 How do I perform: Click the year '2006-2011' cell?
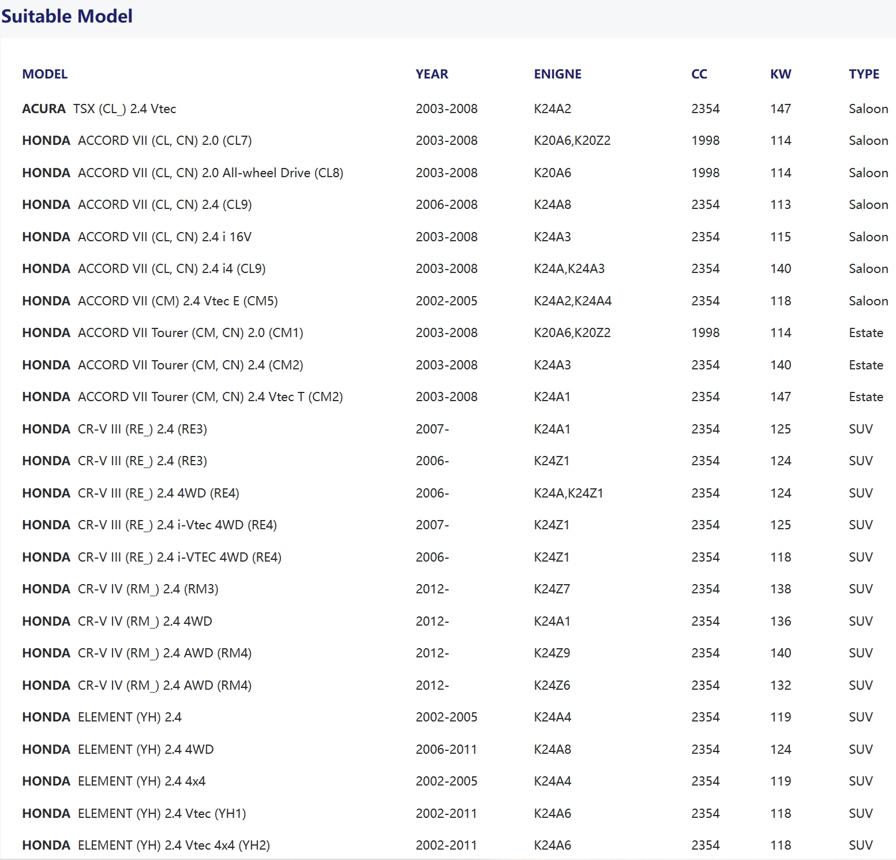coord(447,749)
